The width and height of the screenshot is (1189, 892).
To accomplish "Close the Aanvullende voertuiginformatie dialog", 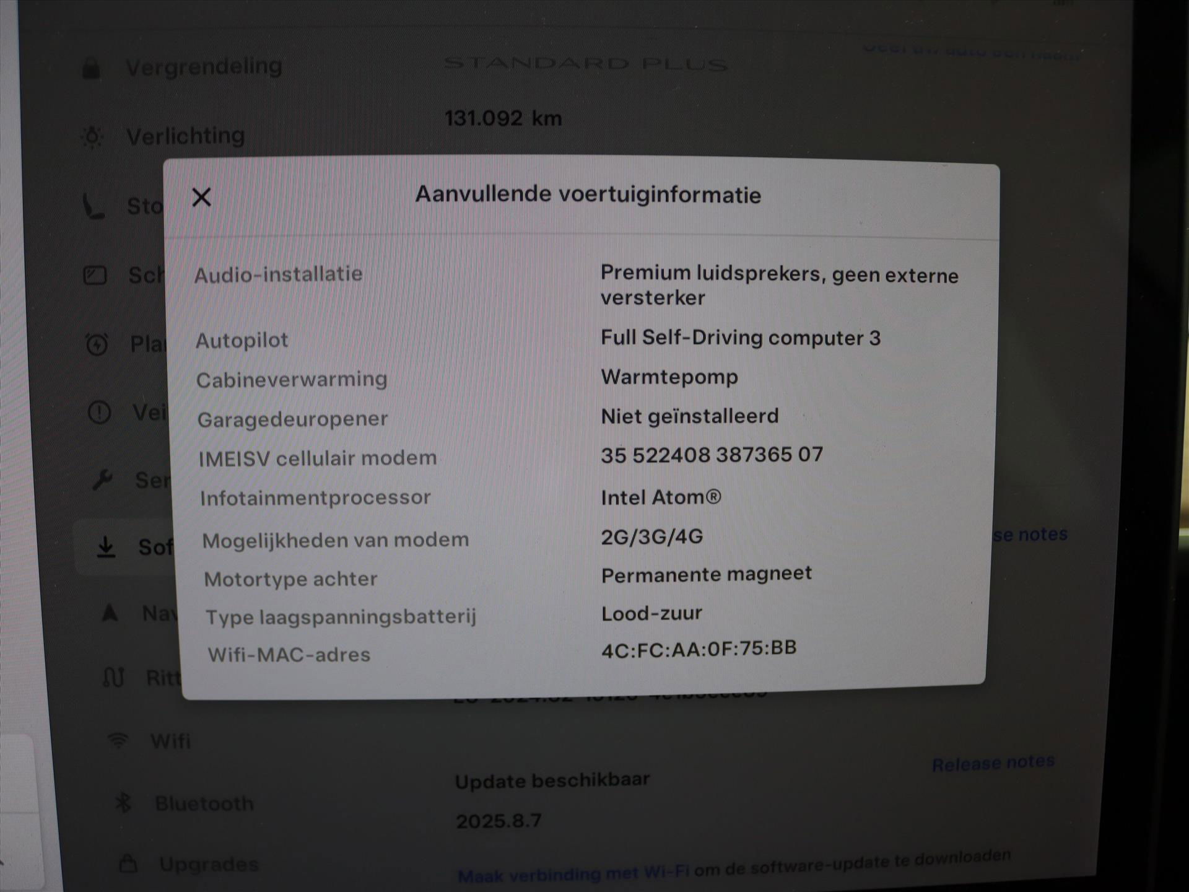I will tap(201, 198).
